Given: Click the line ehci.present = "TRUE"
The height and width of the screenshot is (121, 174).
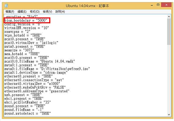Looking at the screenshot, I should (24, 99).
